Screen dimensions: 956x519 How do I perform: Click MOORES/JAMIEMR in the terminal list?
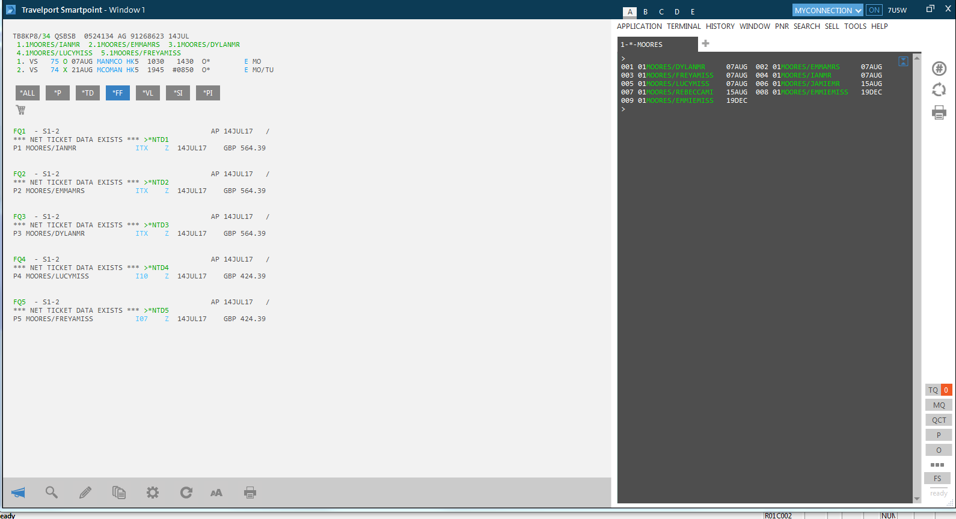click(x=810, y=84)
